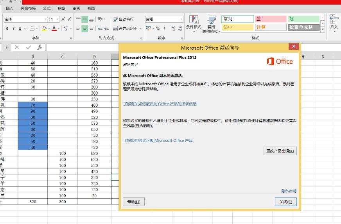The width and height of the screenshot is (341, 224).
Task: Increase decimal places icon
Action: (x=174, y=28)
